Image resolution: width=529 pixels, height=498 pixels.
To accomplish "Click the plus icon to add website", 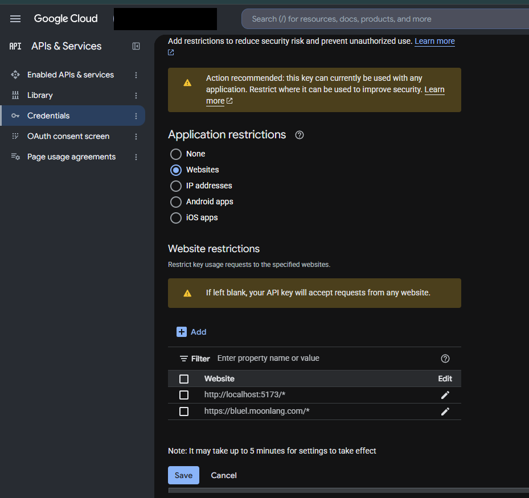I will click(x=182, y=332).
